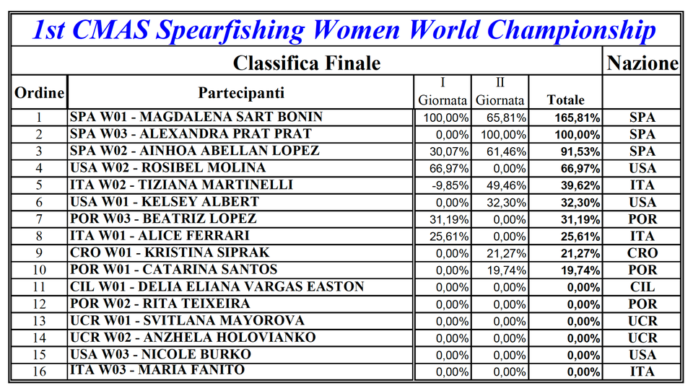693x388 pixels.
Task: Click the -9,85% first day score
Action: tap(443, 185)
